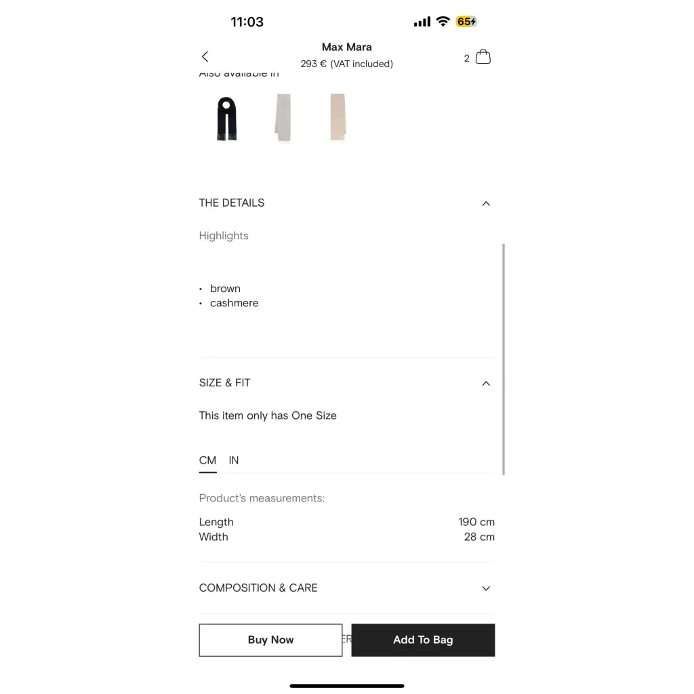
Task: Tap the 11:03 clock in status bar
Action: pos(247,22)
